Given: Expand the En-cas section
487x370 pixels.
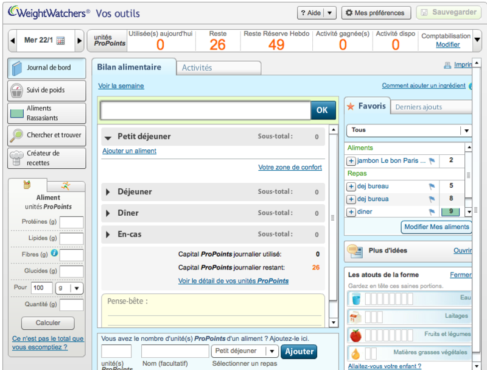Looking at the screenshot, I should point(108,235).
